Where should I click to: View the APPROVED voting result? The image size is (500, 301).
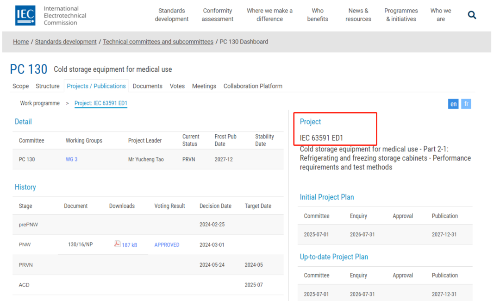[x=167, y=245]
